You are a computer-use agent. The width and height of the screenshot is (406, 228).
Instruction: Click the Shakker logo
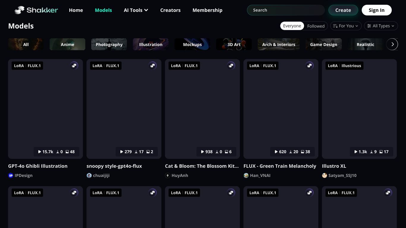coord(36,10)
